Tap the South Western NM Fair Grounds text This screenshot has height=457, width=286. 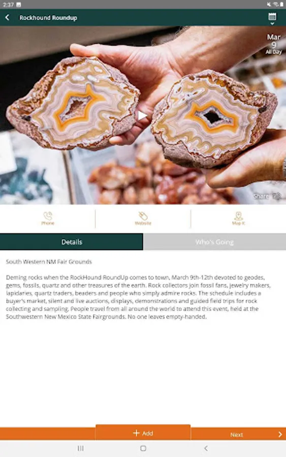click(x=49, y=262)
